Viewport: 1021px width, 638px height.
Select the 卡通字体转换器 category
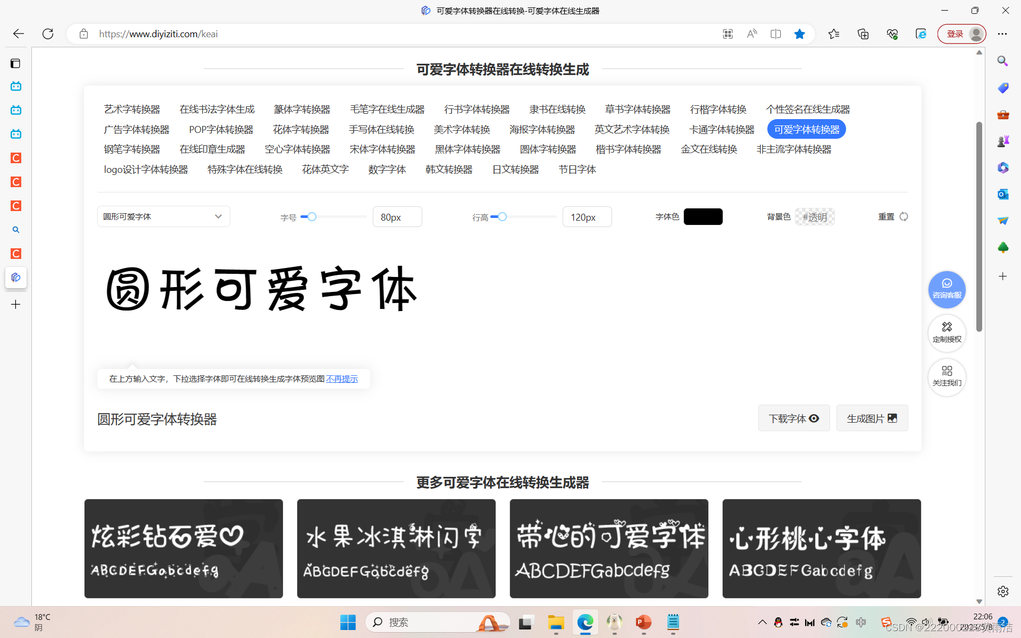coord(721,129)
